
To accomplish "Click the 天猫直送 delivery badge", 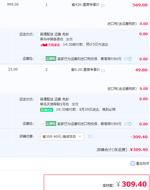I will click(x=50, y=45).
